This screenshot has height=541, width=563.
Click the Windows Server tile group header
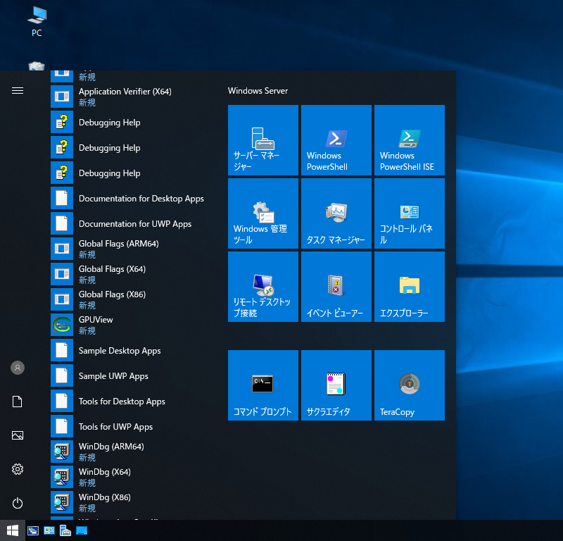[258, 91]
